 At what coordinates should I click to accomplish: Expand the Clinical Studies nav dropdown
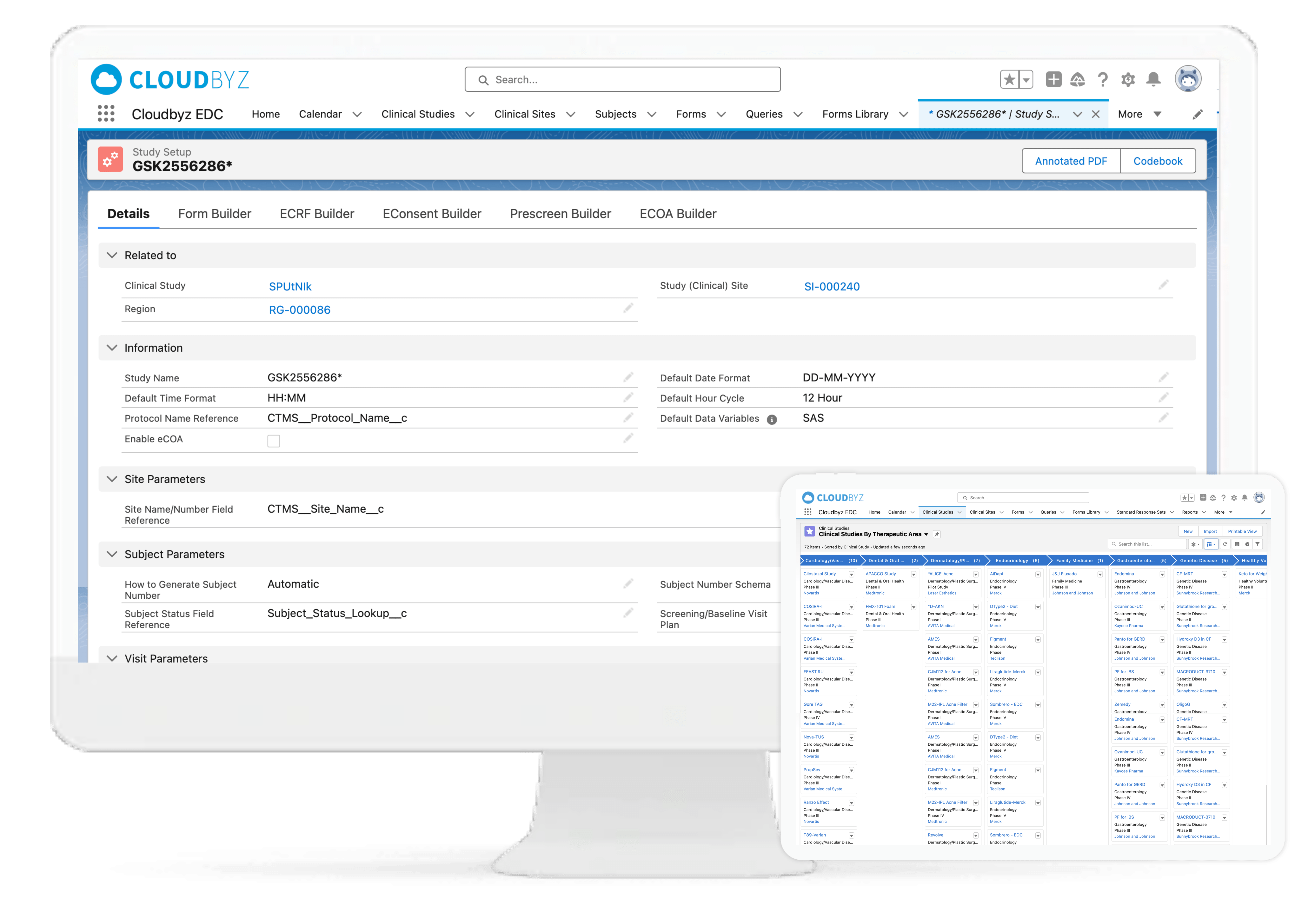pos(470,114)
